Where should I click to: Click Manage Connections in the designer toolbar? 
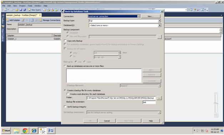(50, 20)
